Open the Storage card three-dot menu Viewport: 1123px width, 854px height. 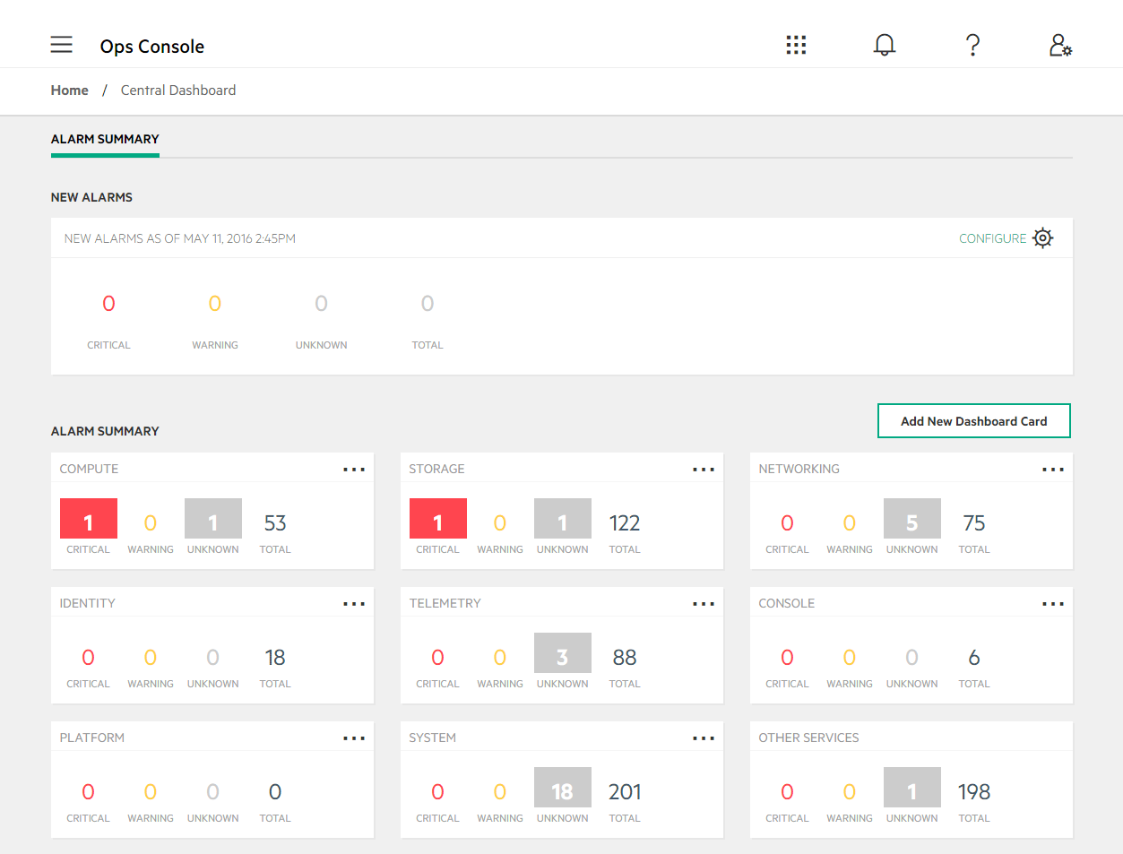[704, 470]
